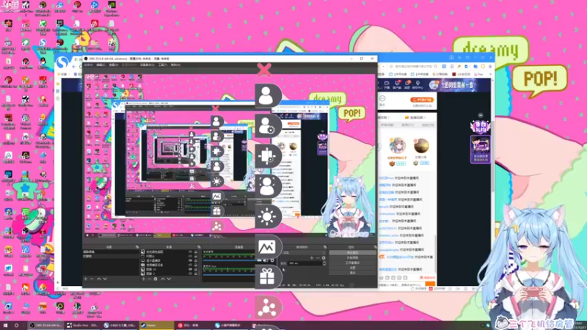Mute first mixer channel via speaker icon
Viewport: 587px width, 330px height.
(264, 260)
